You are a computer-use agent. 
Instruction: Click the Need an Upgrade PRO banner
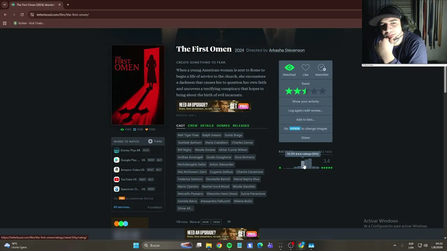214,106
